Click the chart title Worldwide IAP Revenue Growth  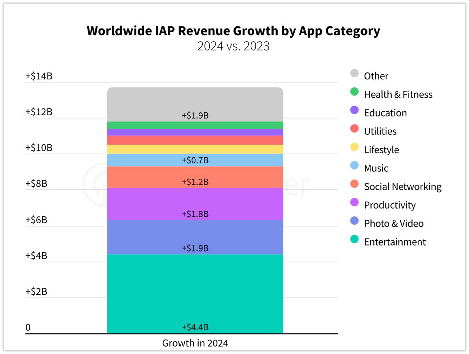pos(233,31)
